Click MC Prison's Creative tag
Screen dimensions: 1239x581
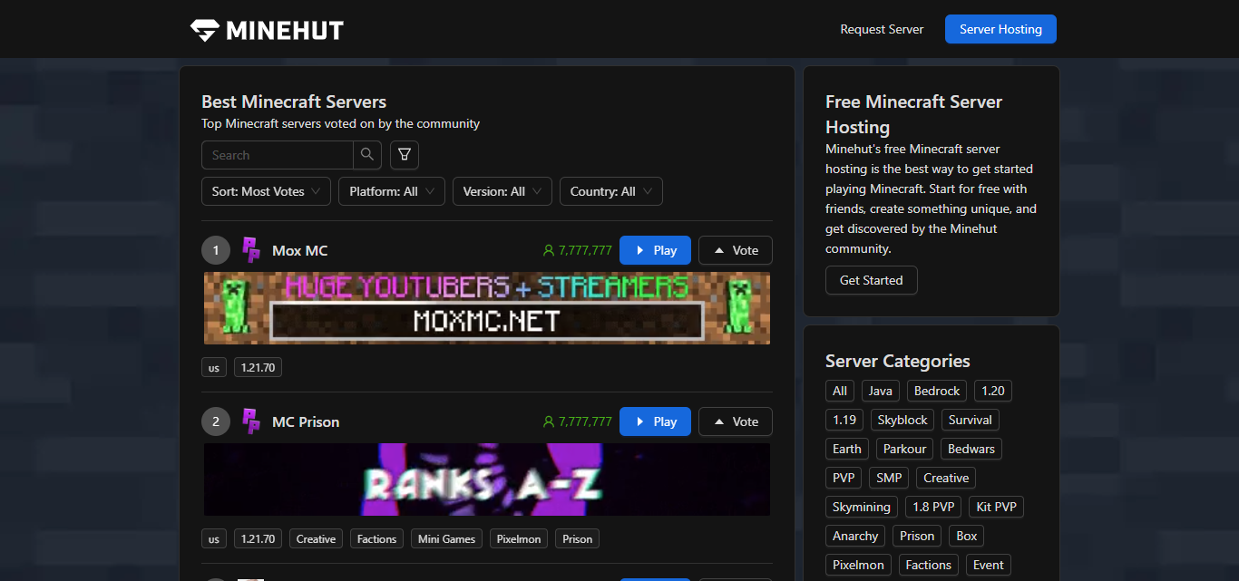pyautogui.click(x=317, y=539)
